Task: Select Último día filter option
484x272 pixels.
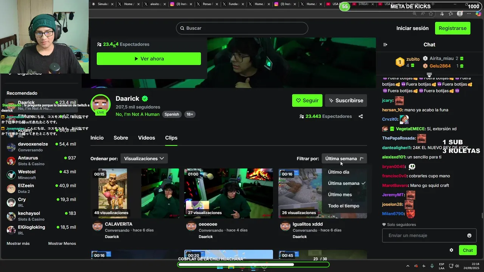Action: coord(339,172)
